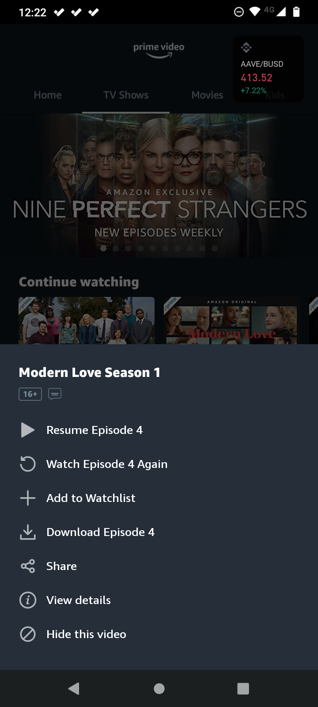Tap the Modern Love thumbnail in Continue watching

[x=231, y=320]
